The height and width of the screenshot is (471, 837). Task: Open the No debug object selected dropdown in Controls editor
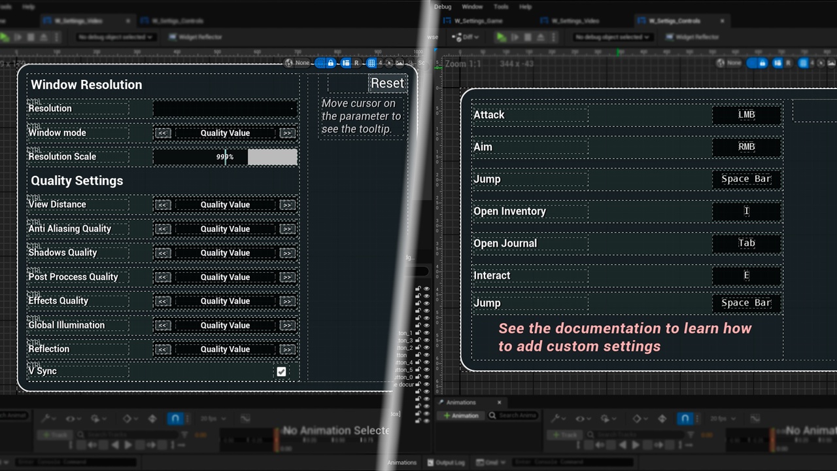[611, 37]
